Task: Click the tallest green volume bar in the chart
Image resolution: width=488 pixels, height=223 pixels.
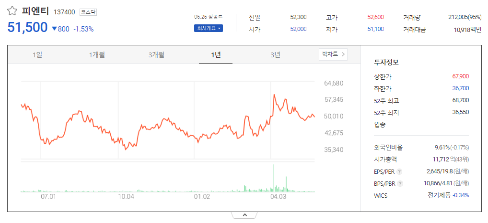Action: pos(274,178)
